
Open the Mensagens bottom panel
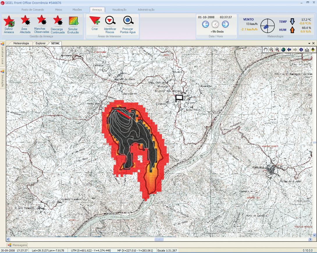[x=17, y=245]
